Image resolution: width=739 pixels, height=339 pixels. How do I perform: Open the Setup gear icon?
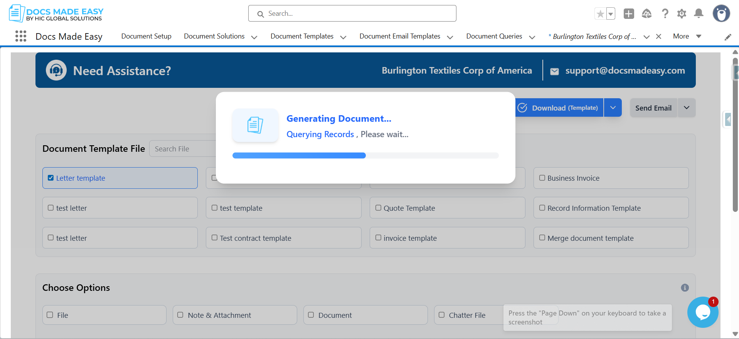click(x=682, y=14)
